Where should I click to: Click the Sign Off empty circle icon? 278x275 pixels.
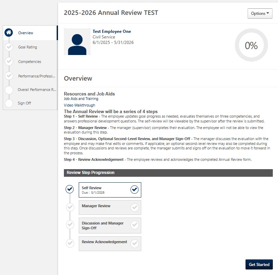pos(9,103)
